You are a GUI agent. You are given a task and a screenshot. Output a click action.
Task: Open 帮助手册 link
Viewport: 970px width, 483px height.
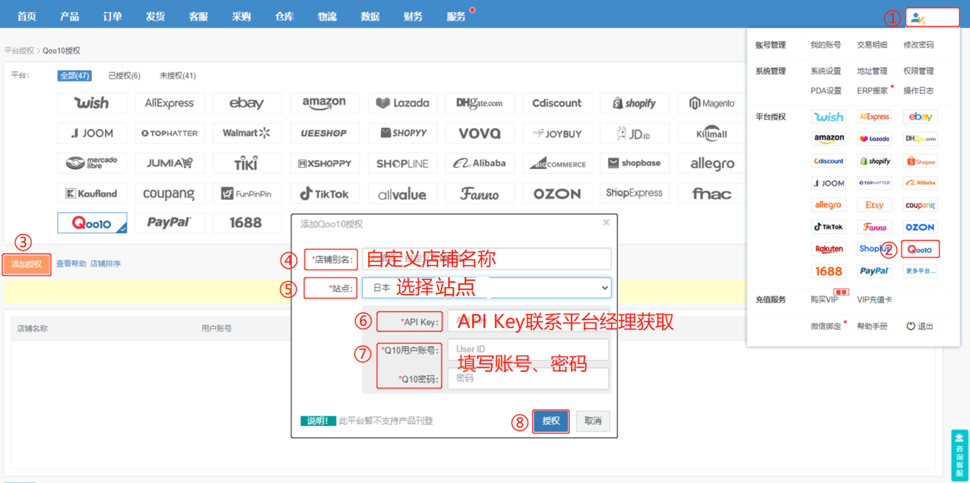coord(872,326)
